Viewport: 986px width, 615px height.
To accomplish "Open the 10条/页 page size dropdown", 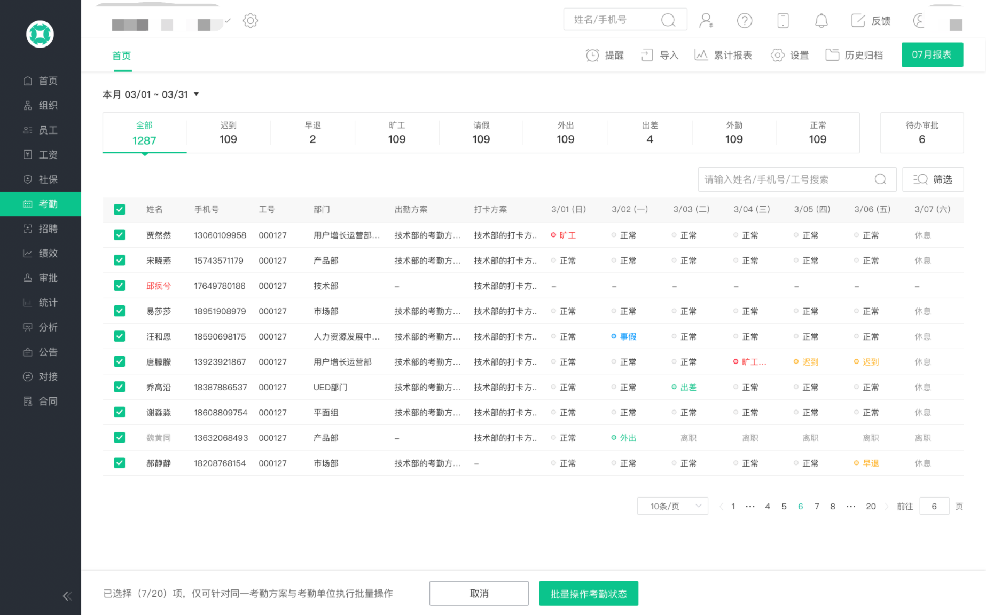I will (672, 506).
